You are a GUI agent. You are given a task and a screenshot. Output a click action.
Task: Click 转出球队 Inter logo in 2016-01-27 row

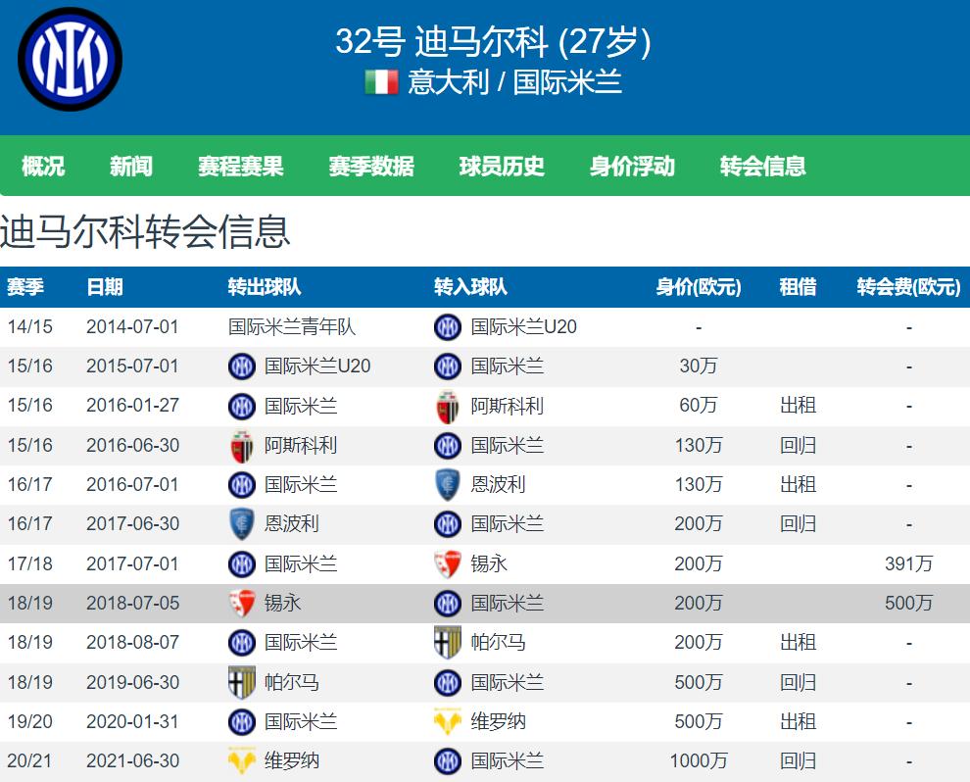pos(241,406)
